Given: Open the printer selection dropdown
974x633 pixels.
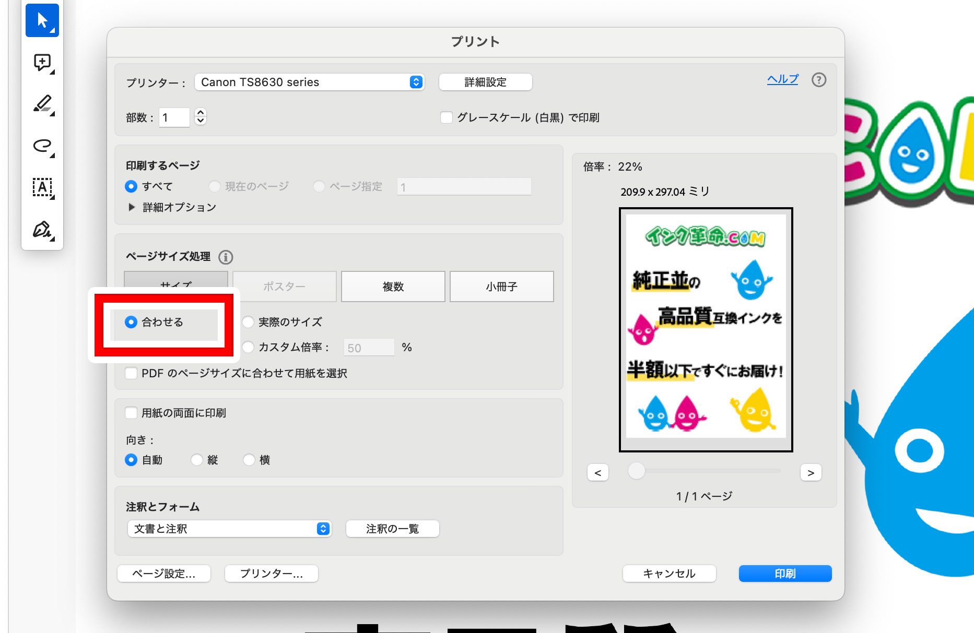Looking at the screenshot, I should 309,82.
